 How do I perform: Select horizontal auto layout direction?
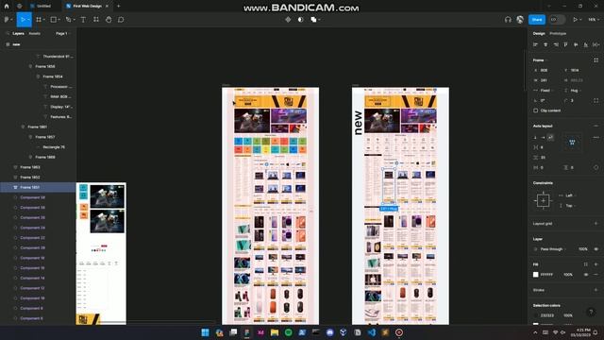click(543, 137)
